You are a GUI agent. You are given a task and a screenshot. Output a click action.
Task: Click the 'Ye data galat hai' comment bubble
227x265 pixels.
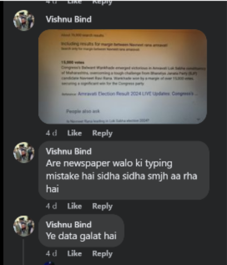pyautogui.click(x=81, y=230)
